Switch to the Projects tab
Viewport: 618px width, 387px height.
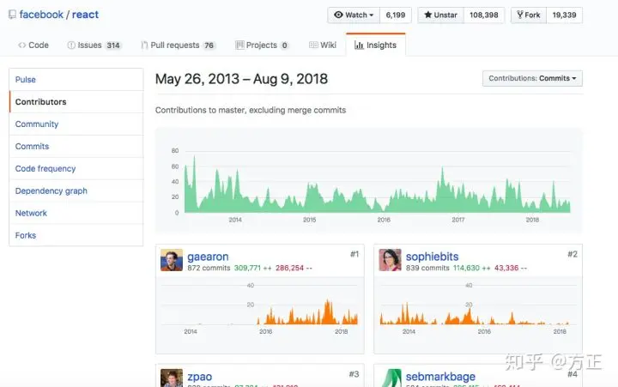tap(262, 45)
